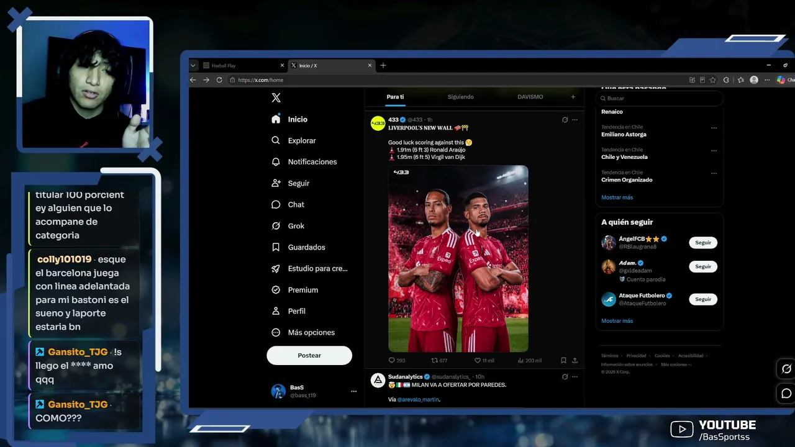View analytics of the 433 post
The width and height of the screenshot is (795, 447).
[x=529, y=360]
